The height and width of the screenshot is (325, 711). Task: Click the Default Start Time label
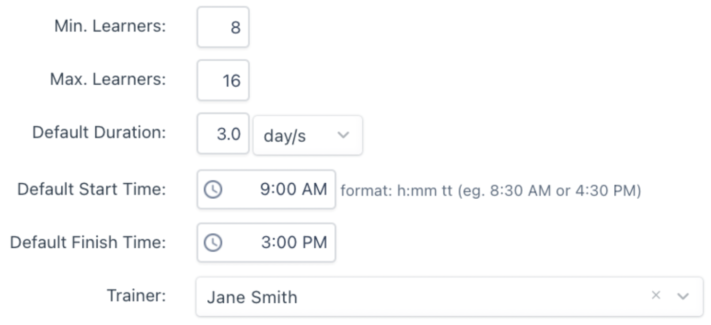point(92,189)
